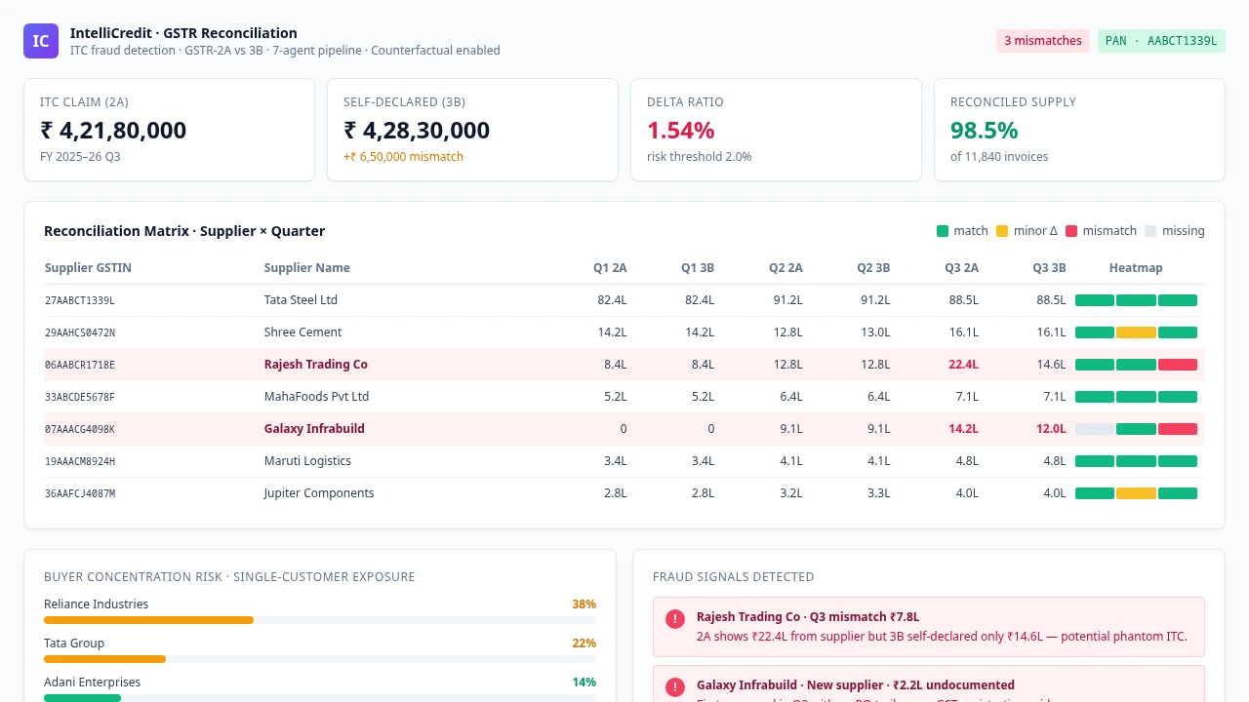Viewport: 1249px width, 702px height.
Task: Open the Reconciled Supply card
Action: click(1079, 130)
